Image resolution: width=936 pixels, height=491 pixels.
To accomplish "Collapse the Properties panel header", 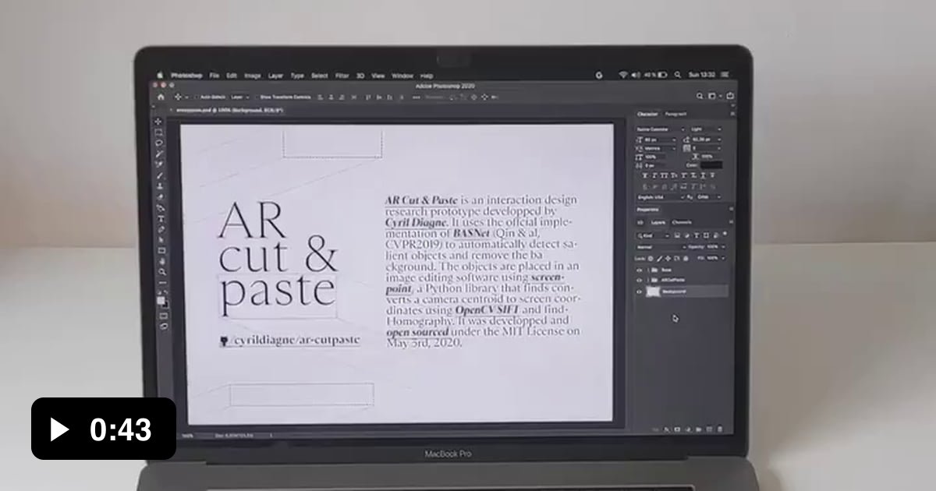I will 648,209.
